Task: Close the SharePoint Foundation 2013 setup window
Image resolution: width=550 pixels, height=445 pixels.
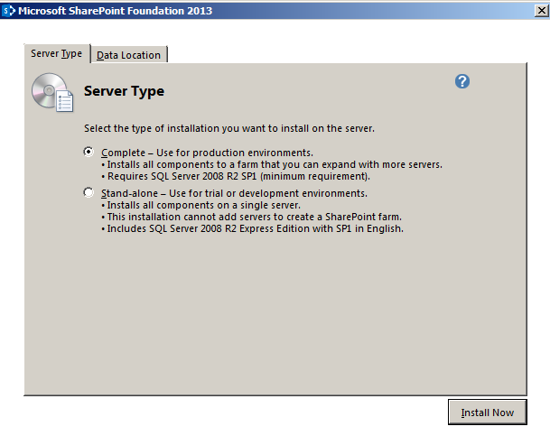Action: [542, 11]
